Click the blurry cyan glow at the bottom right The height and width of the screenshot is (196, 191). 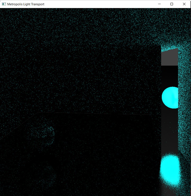[x=170, y=169]
